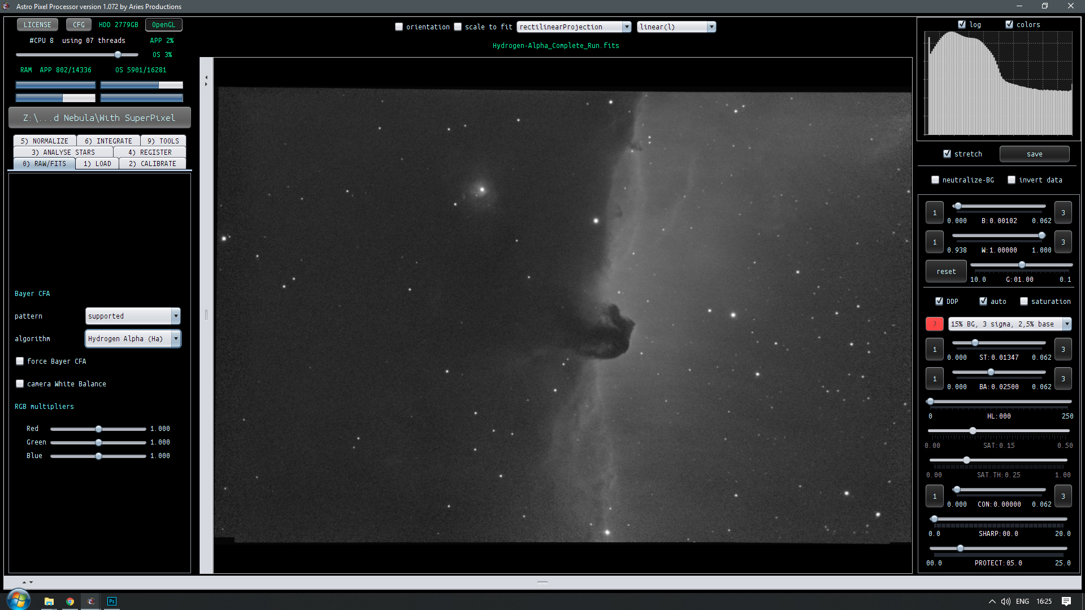
Task: Open Photoshop from the taskbar
Action: [x=112, y=602]
